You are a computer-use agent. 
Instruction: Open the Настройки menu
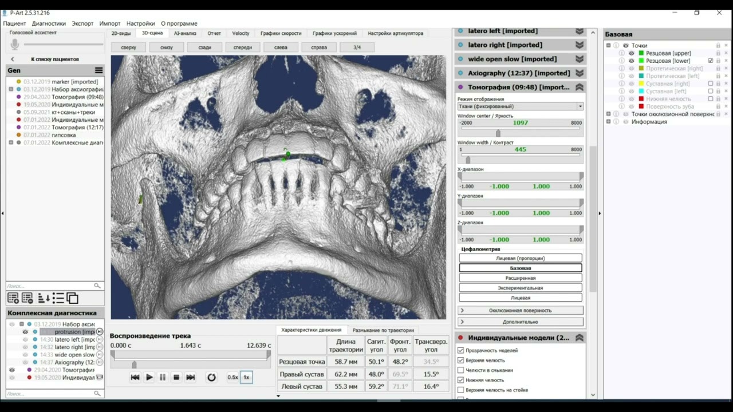(x=141, y=23)
